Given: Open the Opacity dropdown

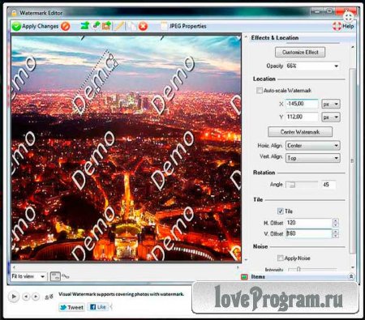Looking at the screenshot, I should point(313,66).
